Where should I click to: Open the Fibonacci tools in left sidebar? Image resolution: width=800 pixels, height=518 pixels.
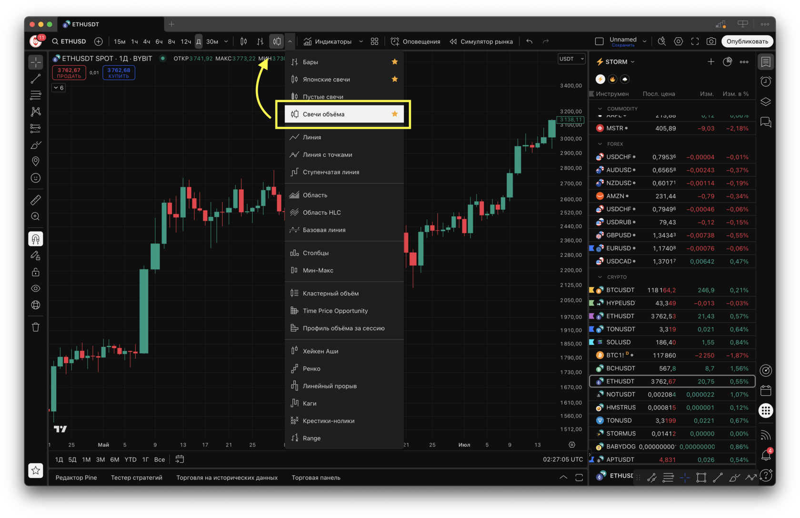(36, 95)
